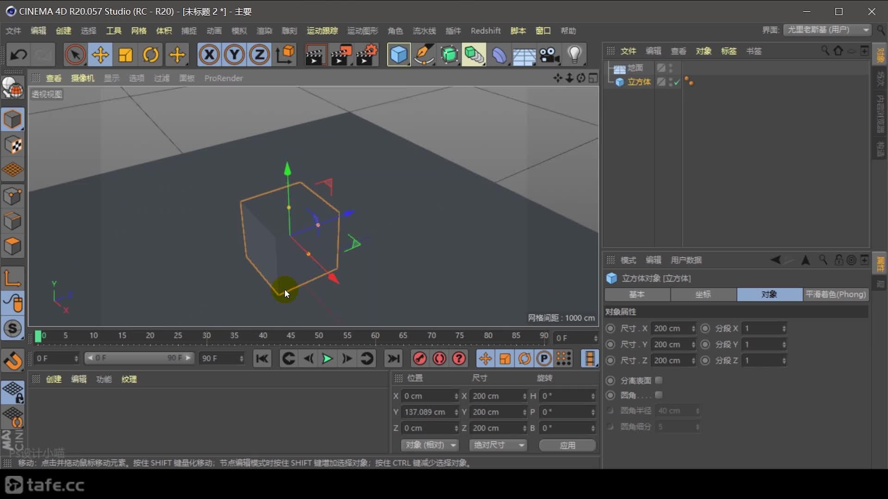
Task: Enable 圆角 checkbox
Action: 659,395
